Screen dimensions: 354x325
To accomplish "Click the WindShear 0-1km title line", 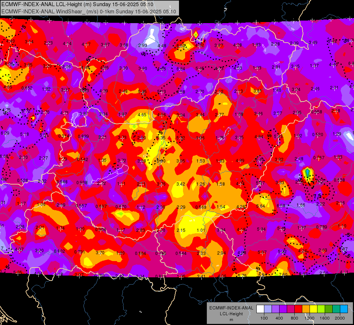I will pyautogui.click(x=89, y=12).
